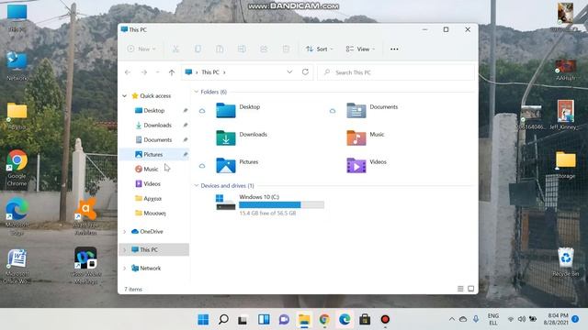This screenshot has height=330, width=588.
Task: Refresh the This PC view
Action: 305,71
